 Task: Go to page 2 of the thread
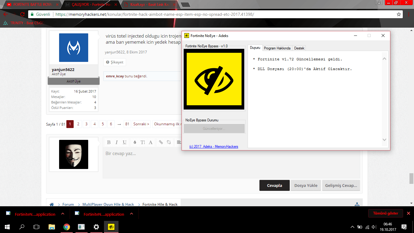pyautogui.click(x=78, y=124)
